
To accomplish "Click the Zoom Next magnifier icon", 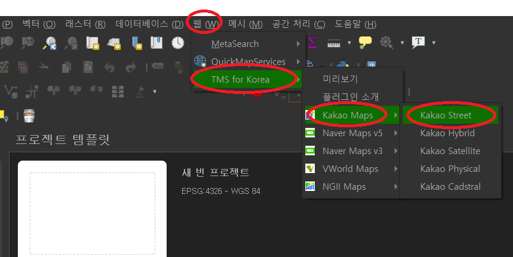I will click(71, 43).
